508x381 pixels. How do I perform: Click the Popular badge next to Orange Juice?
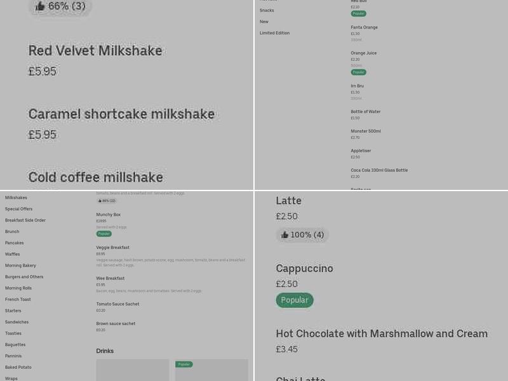(359, 72)
